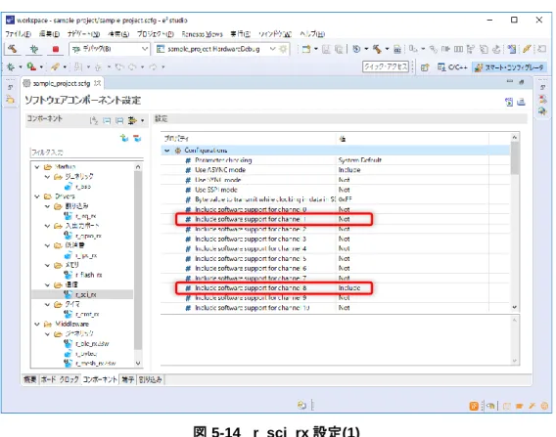Select r_cmt_rx in the component tree
The width and height of the screenshot is (556, 437).
[x=87, y=314]
